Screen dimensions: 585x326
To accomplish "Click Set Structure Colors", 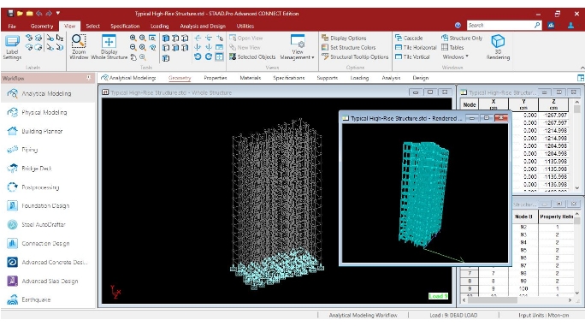I will pos(348,47).
